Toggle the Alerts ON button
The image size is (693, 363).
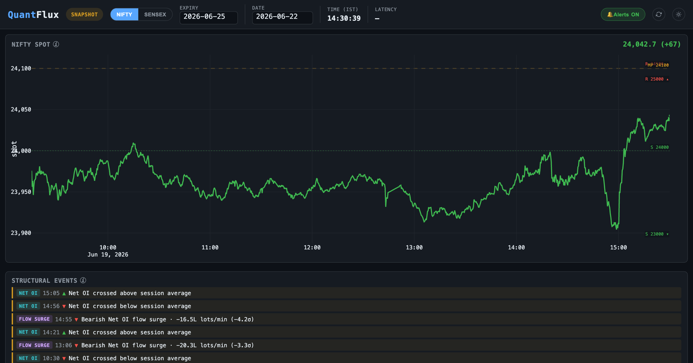pyautogui.click(x=623, y=15)
